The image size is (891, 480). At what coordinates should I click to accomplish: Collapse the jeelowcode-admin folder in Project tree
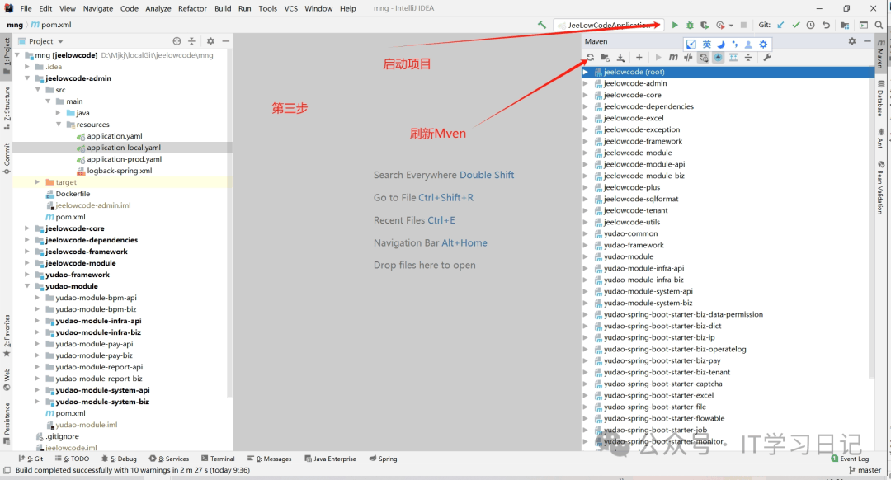point(26,78)
